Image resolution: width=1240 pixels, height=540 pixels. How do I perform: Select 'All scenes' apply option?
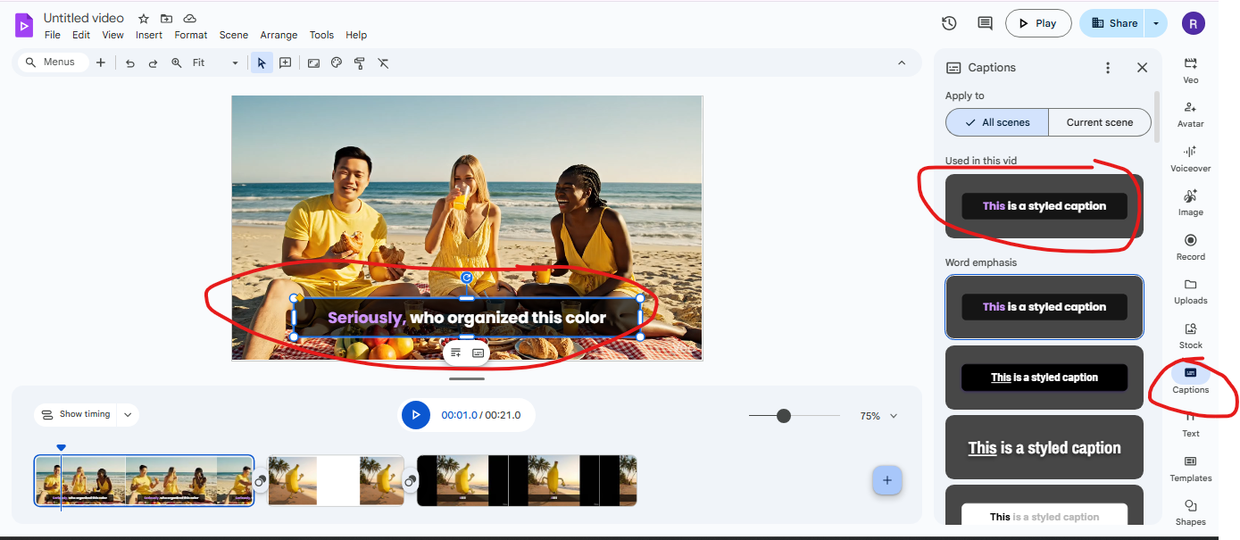click(x=997, y=122)
